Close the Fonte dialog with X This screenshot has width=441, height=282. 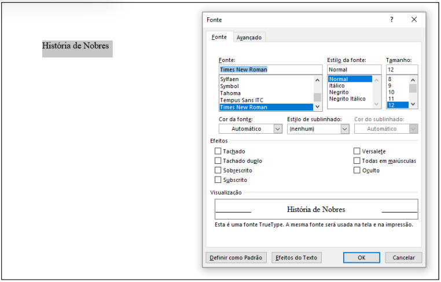click(x=414, y=20)
